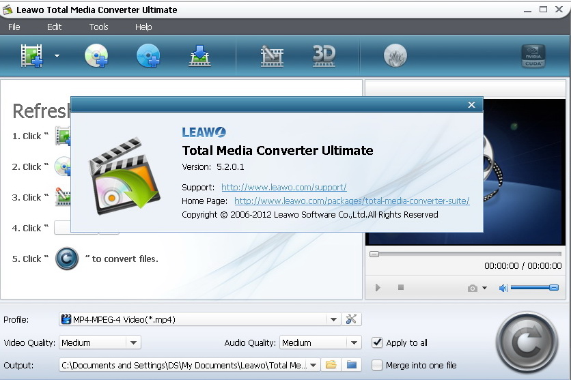The image size is (571, 380).
Task: Click the Play button in preview panel
Action: (378, 288)
